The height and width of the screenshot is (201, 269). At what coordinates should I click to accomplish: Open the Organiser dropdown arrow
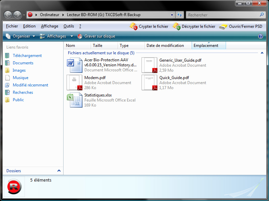[34, 36]
